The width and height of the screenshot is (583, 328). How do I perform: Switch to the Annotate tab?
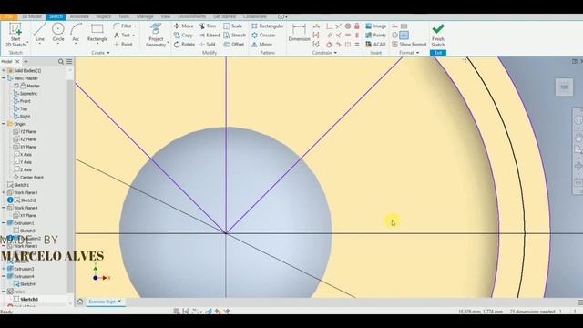tap(79, 16)
